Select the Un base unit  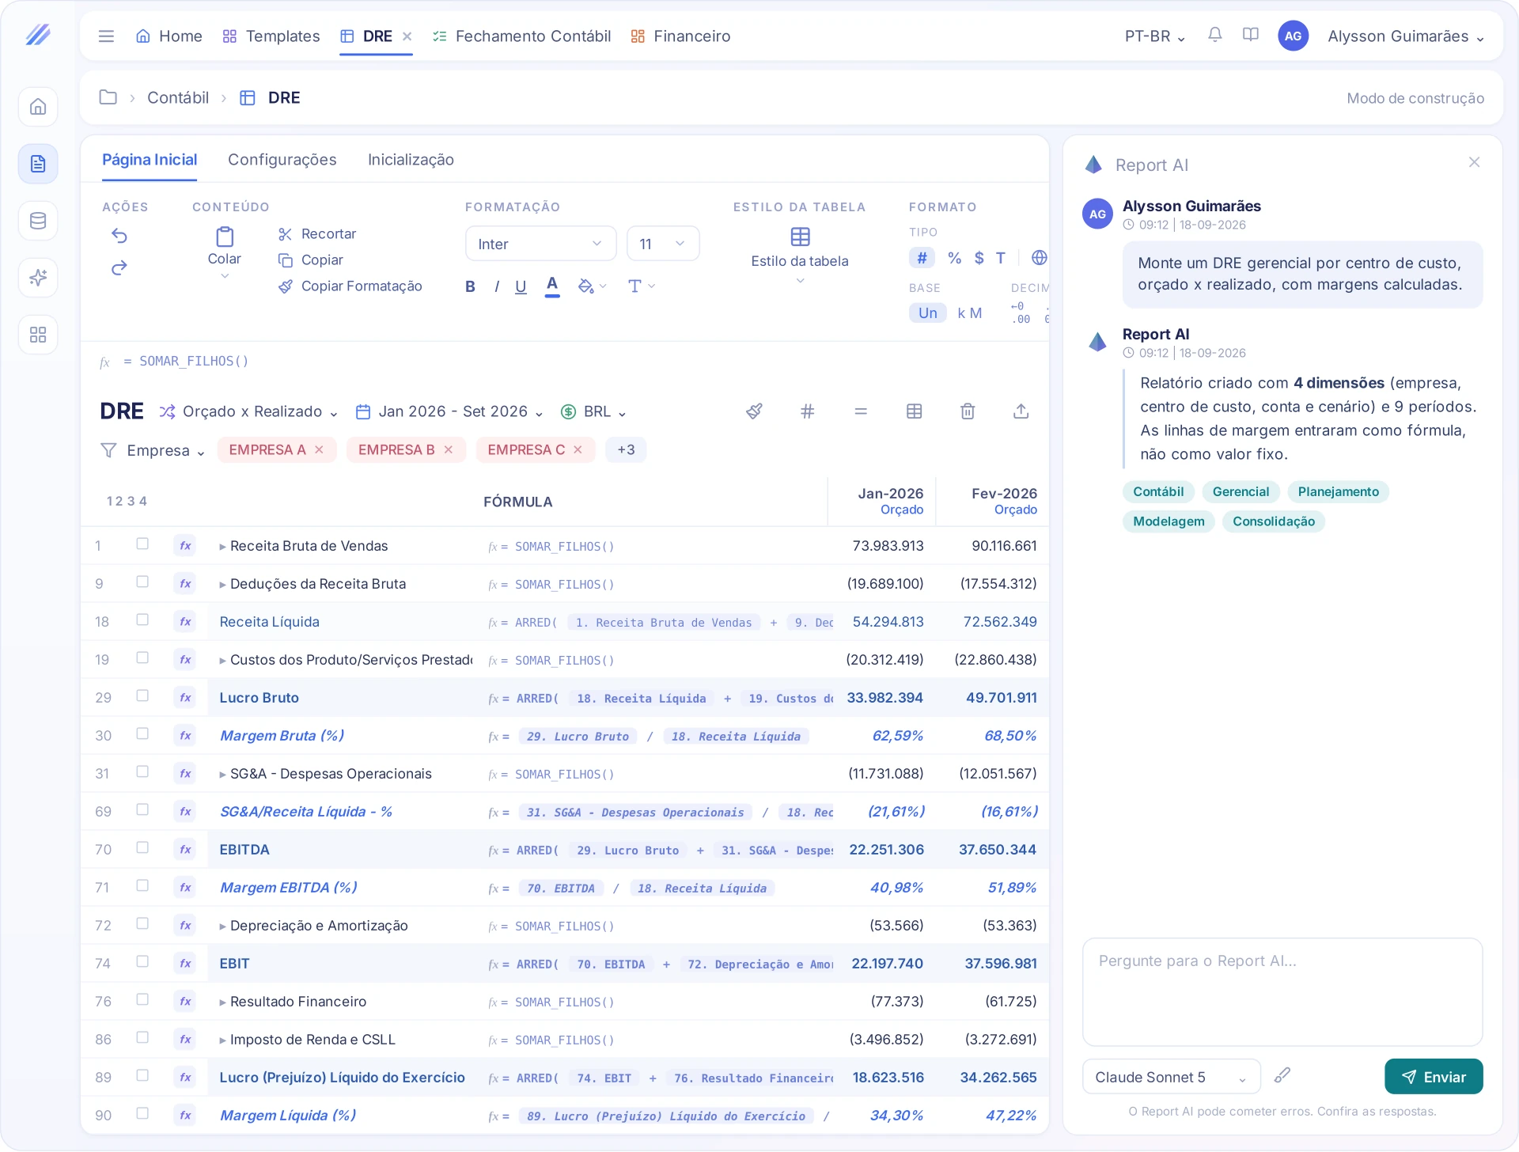click(x=928, y=313)
